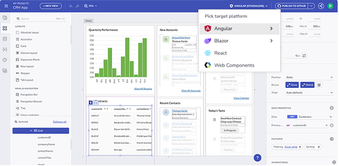This screenshot has height=166, width=339.
Task: Click the info icon next to Primary key
Action: 331,125
